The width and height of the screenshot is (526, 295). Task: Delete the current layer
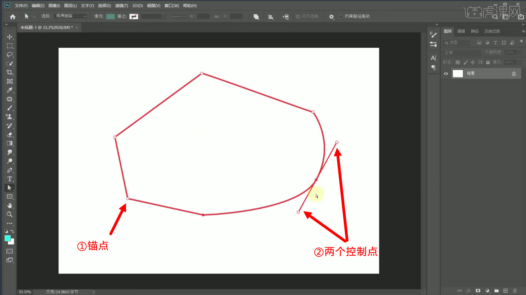[515, 291]
